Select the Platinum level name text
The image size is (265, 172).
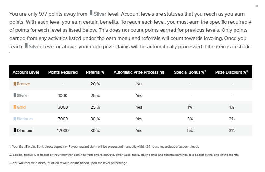[x=25, y=119]
